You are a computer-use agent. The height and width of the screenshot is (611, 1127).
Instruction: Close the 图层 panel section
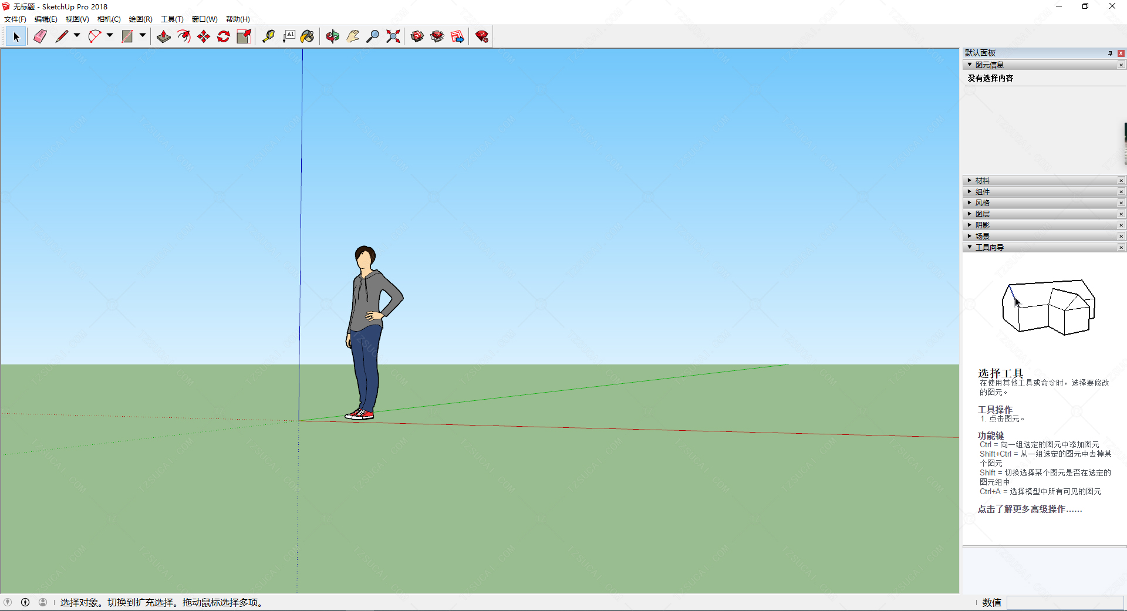click(1121, 214)
